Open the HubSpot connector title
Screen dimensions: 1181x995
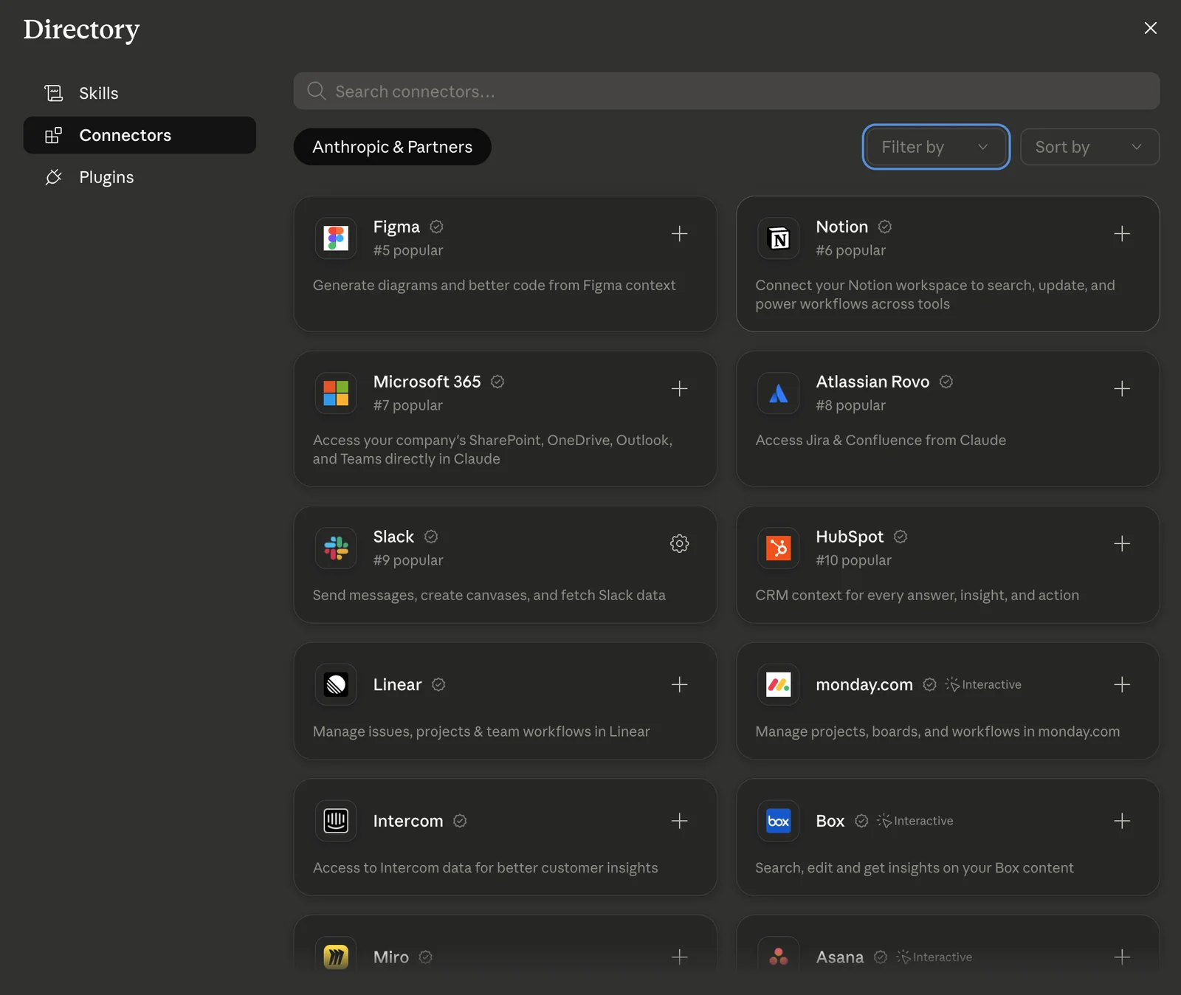pos(850,537)
